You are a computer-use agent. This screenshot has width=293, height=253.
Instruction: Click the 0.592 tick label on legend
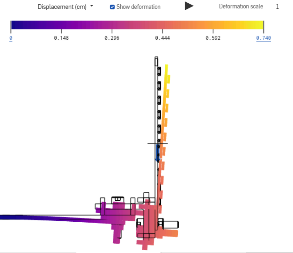[x=213, y=38]
